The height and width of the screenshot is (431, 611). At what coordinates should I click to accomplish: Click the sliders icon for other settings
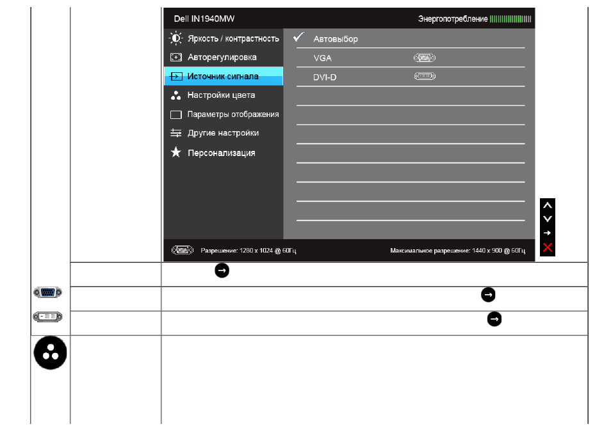176,133
